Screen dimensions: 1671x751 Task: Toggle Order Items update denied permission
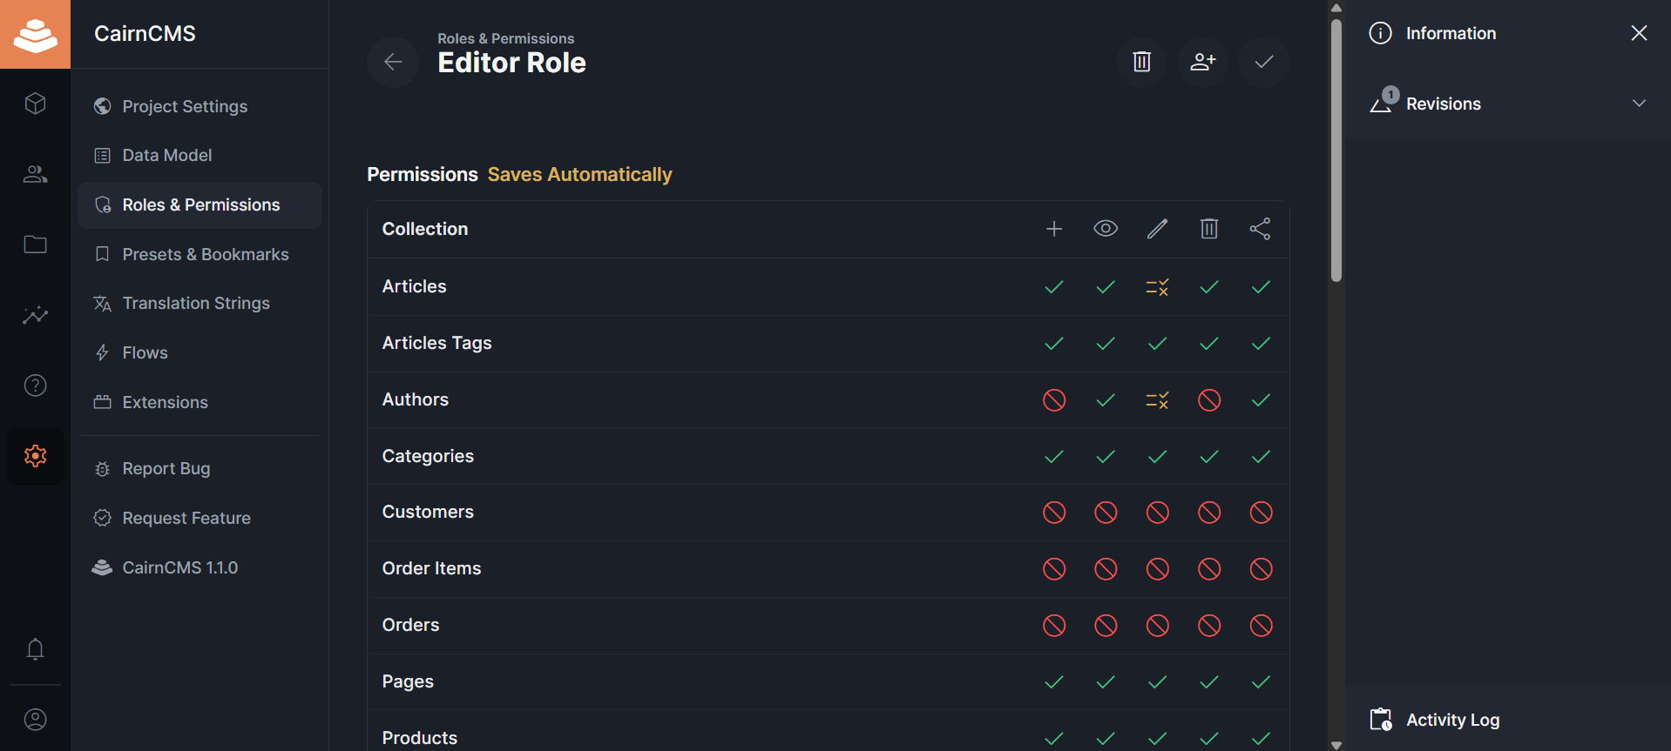[x=1157, y=569]
